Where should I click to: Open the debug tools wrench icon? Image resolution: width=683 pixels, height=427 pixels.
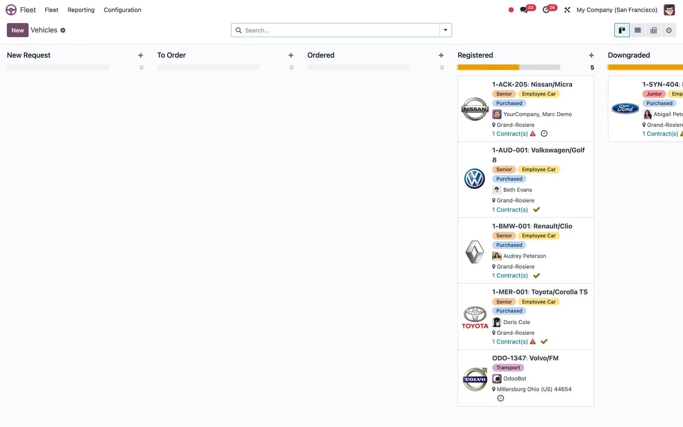(x=567, y=10)
